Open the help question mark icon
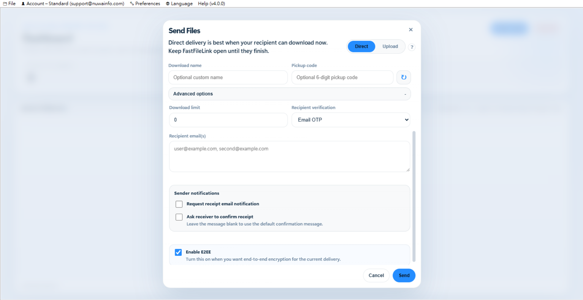This screenshot has height=300, width=583. pyautogui.click(x=412, y=47)
